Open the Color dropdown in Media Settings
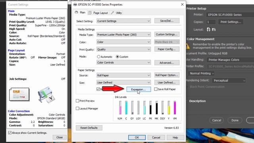This screenshot has width=254, height=143. coord(123,42)
